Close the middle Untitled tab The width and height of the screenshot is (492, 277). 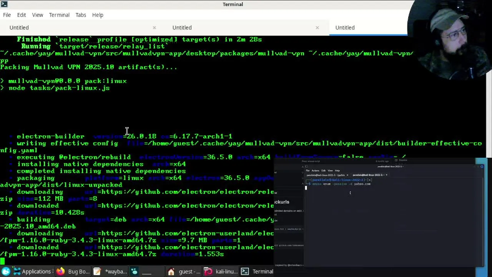pyautogui.click(x=317, y=27)
